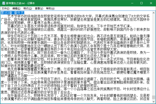
Task: Click the scrollbar up arrow
Action: point(154,13)
